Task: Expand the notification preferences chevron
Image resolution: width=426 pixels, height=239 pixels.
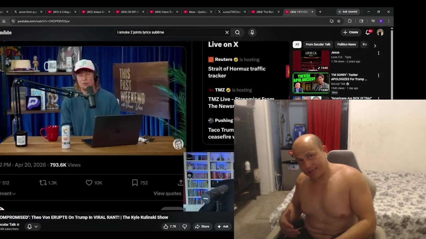Action: click(36, 226)
